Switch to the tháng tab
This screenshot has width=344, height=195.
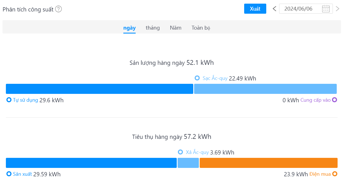(153, 28)
